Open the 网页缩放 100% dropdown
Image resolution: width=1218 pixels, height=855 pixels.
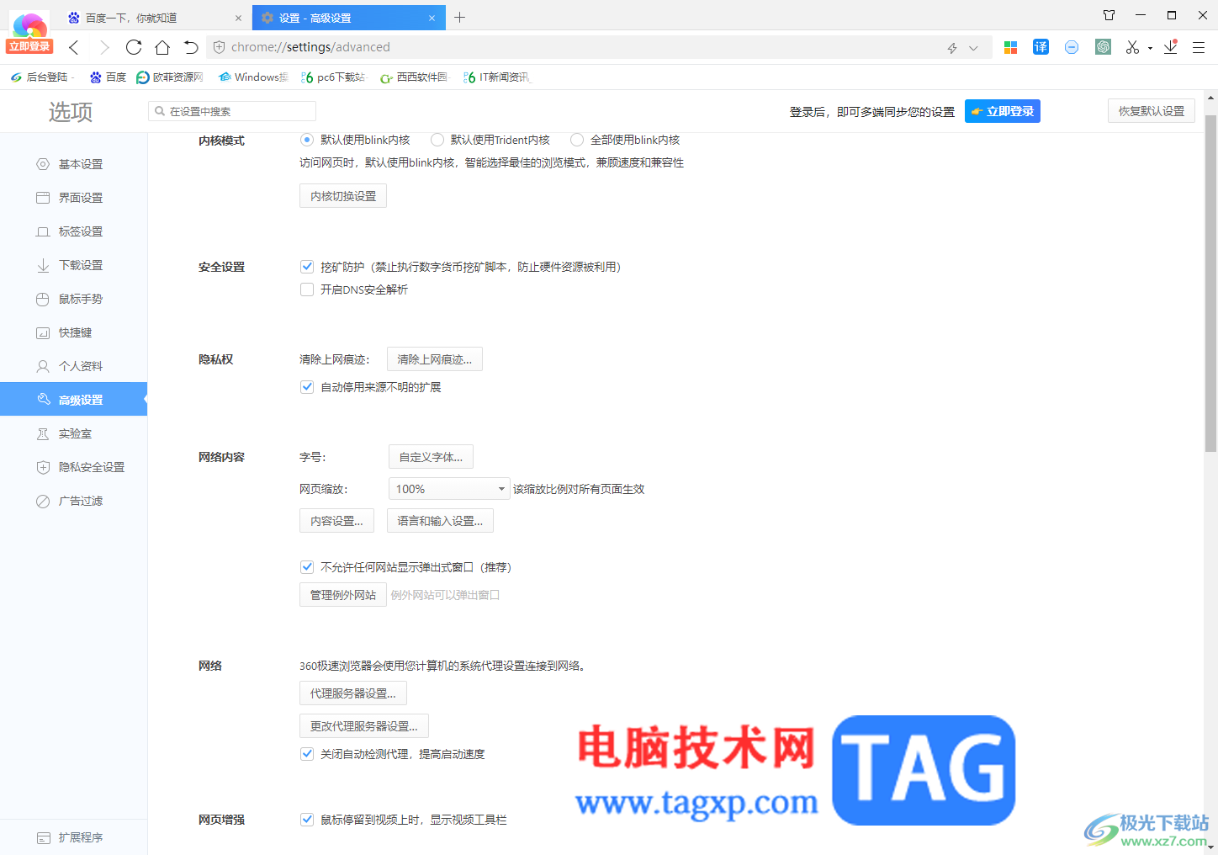pos(449,489)
